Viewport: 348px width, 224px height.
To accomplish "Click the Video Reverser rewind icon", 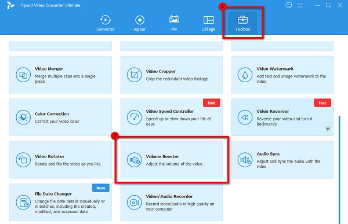I will [x=245, y=117].
